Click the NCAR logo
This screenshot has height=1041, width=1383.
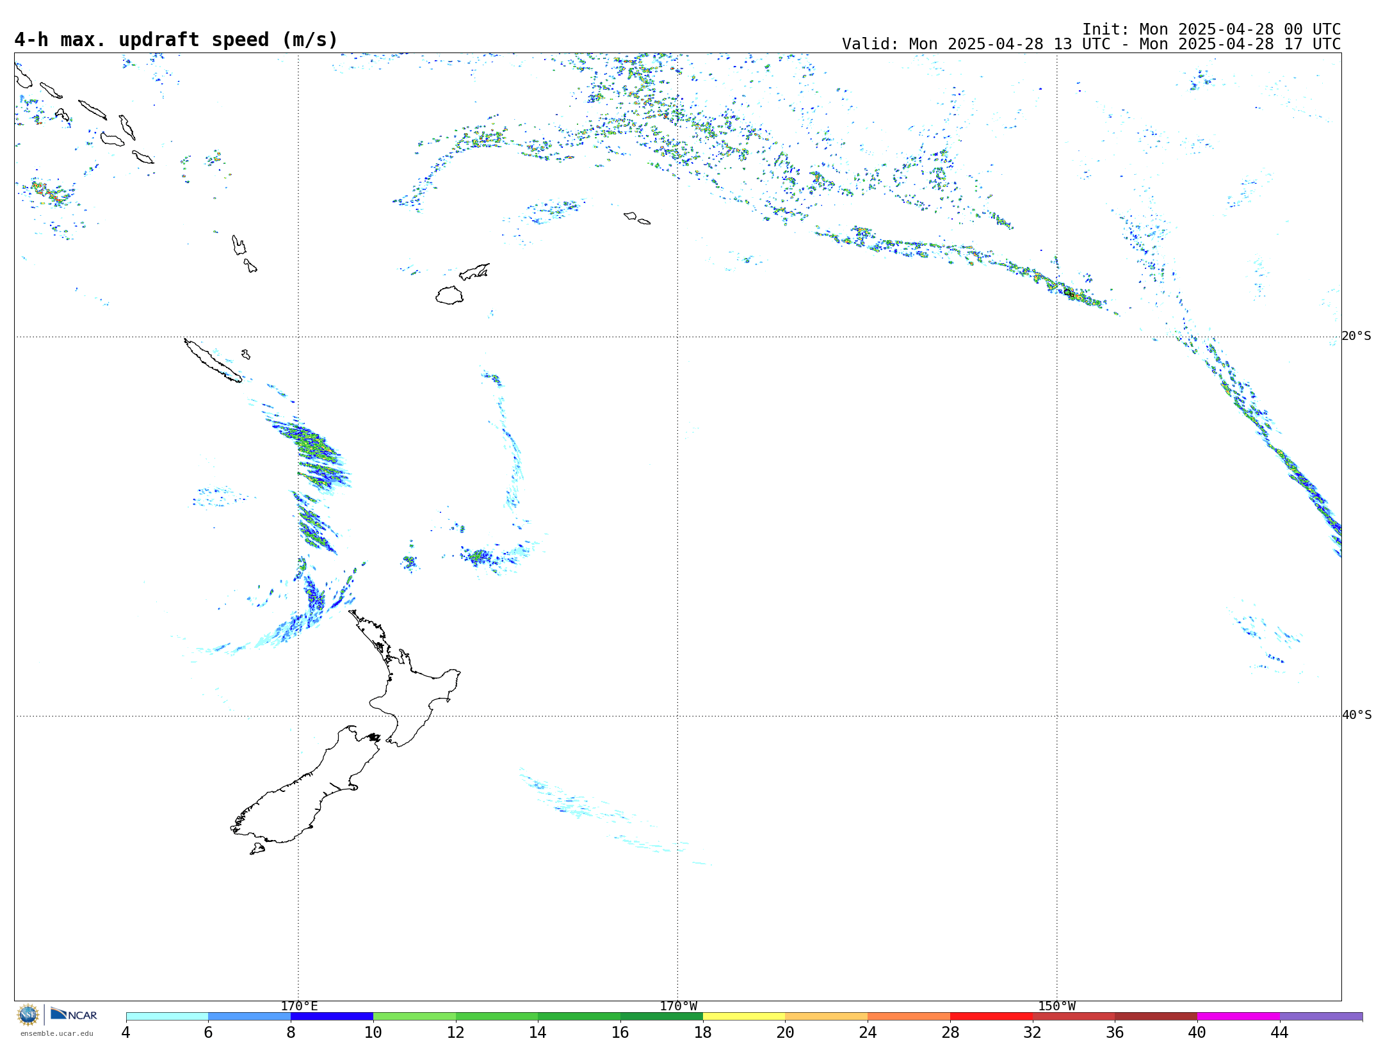(74, 1014)
